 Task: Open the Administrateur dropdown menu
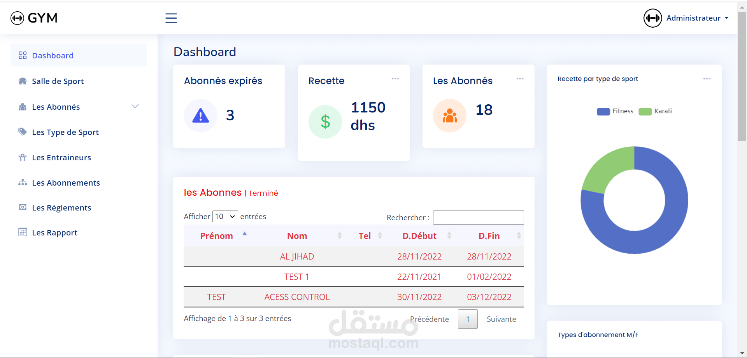click(x=698, y=18)
